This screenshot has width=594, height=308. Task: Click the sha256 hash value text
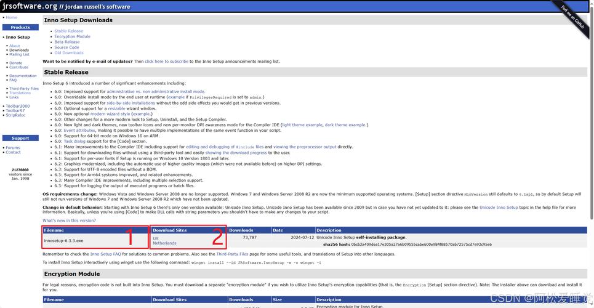421,245
